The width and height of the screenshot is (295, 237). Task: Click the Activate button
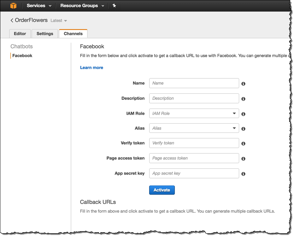pos(162,190)
